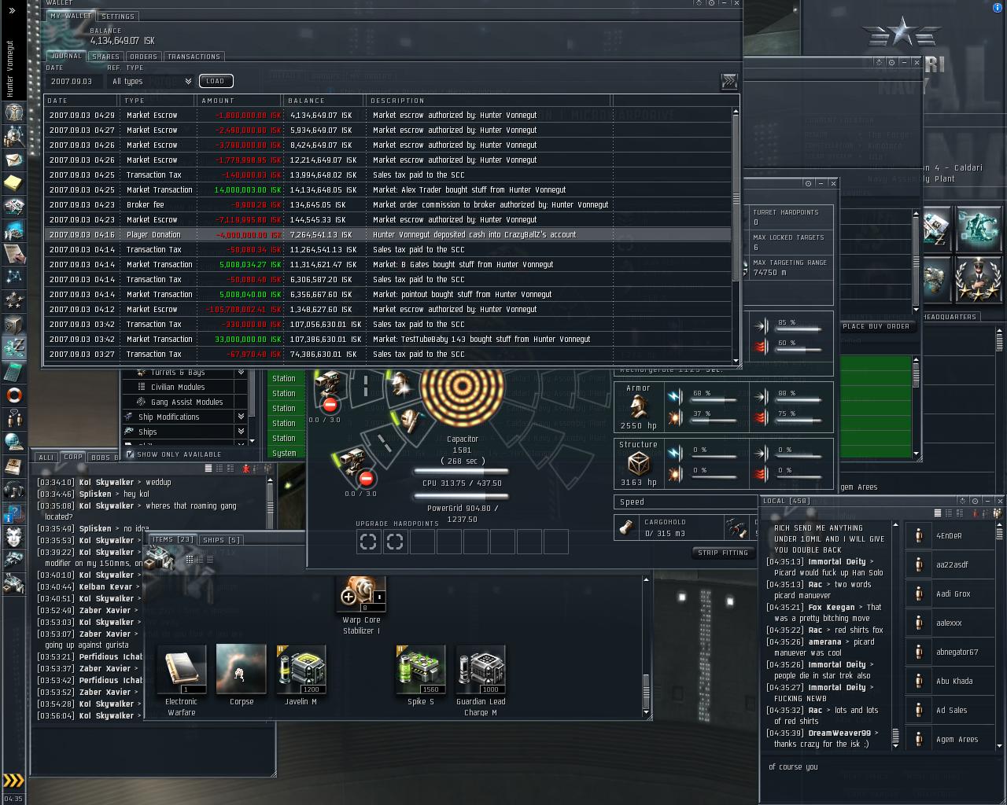Viewport: 1007px width, 805px height.
Task: Open the Ref. Type 'All types' dropdown
Action: [x=151, y=81]
